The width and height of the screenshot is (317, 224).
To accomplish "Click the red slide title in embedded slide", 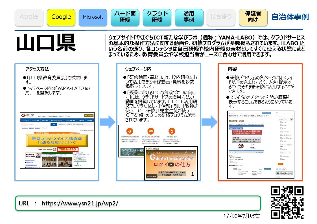I will click(247, 132).
